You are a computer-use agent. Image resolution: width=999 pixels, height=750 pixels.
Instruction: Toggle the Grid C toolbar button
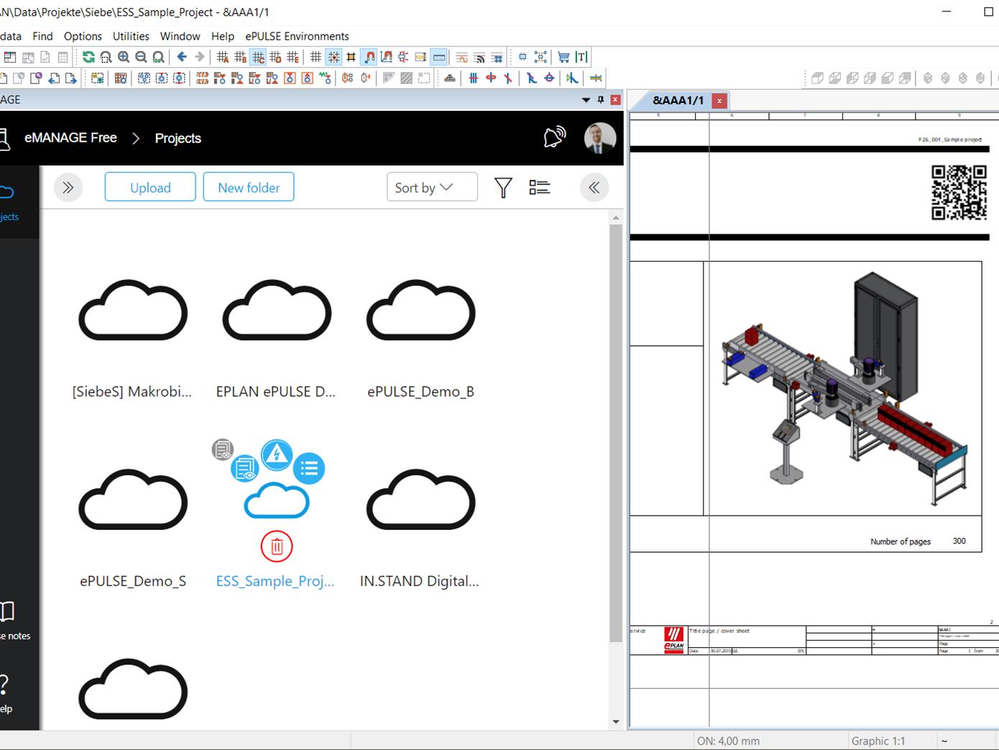click(258, 57)
